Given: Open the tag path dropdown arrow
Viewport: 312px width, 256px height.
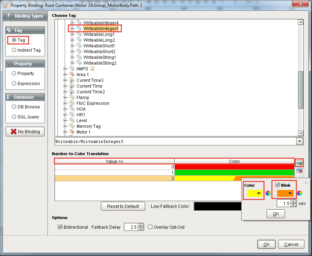Looking at the screenshot, I should pos(299,141).
